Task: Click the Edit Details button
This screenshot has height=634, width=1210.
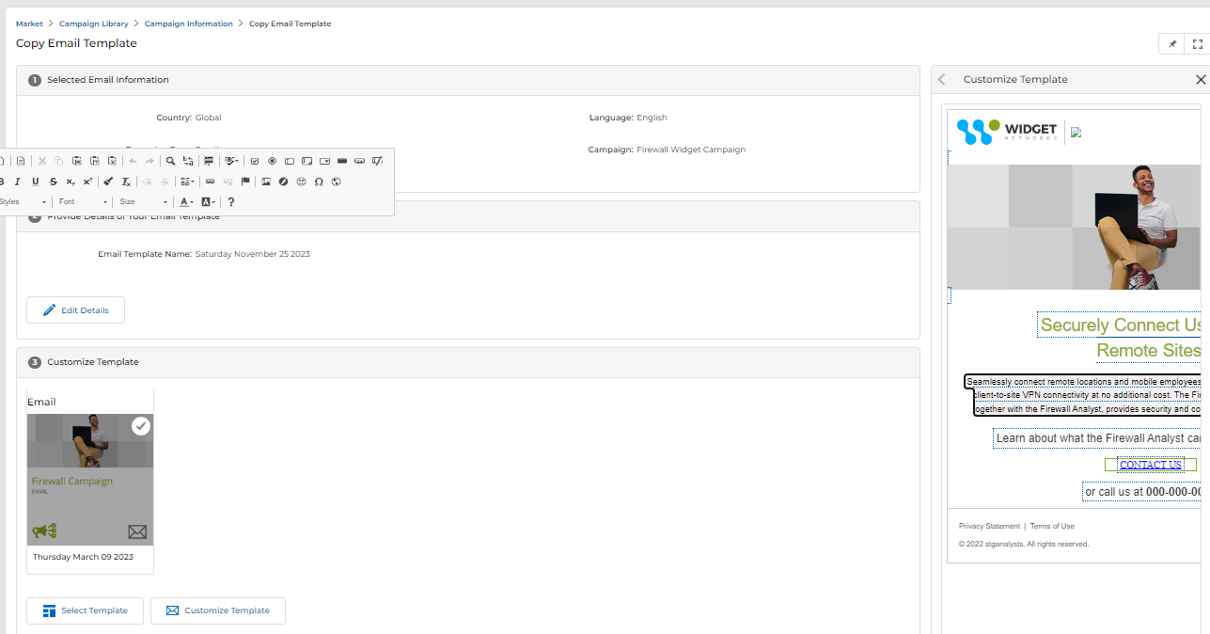Action: click(75, 310)
